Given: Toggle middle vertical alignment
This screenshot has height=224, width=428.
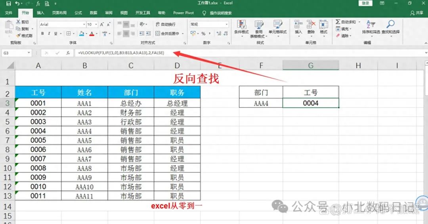Looking at the screenshot, I should point(126,24).
